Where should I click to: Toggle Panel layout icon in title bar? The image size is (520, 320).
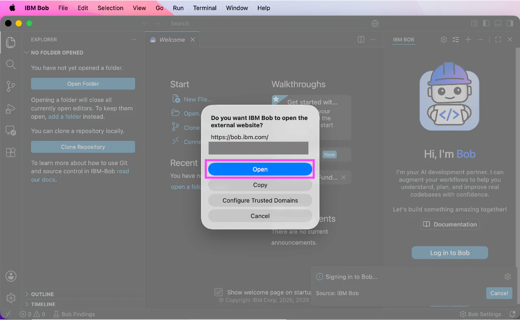point(498,23)
